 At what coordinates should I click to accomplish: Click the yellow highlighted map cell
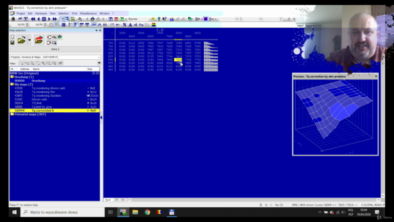pos(178,60)
